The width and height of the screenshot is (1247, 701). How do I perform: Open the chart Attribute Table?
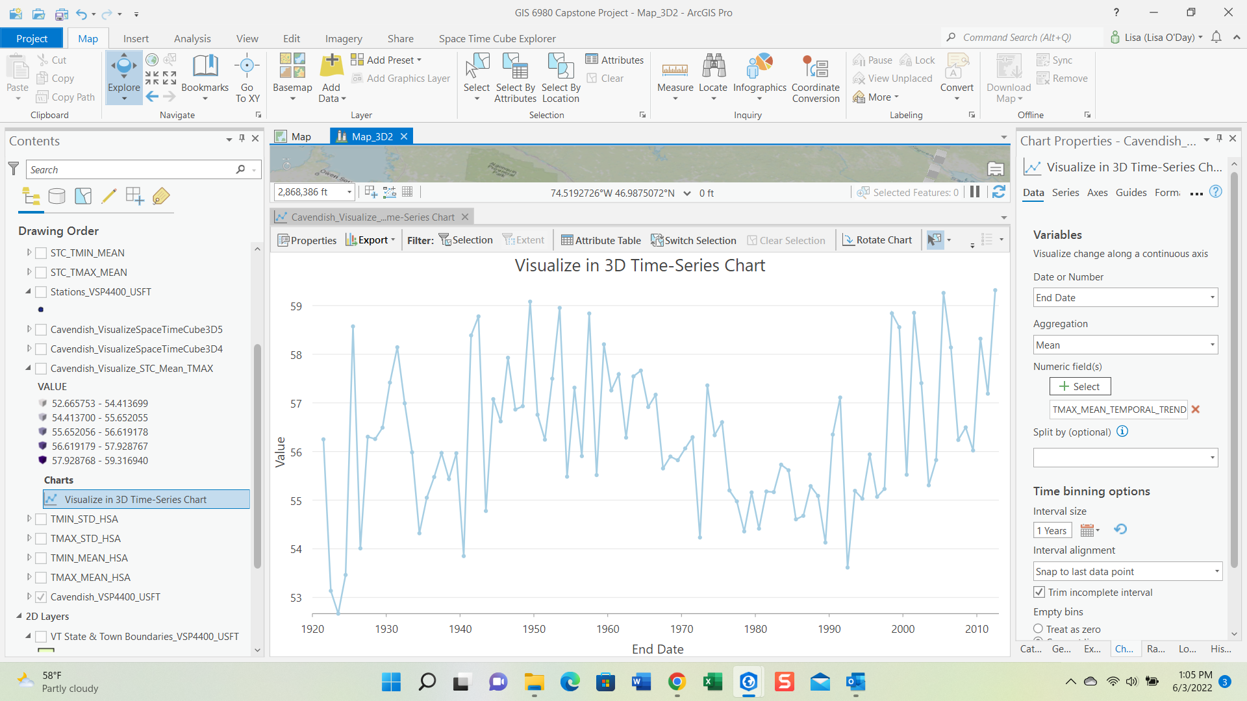click(601, 240)
